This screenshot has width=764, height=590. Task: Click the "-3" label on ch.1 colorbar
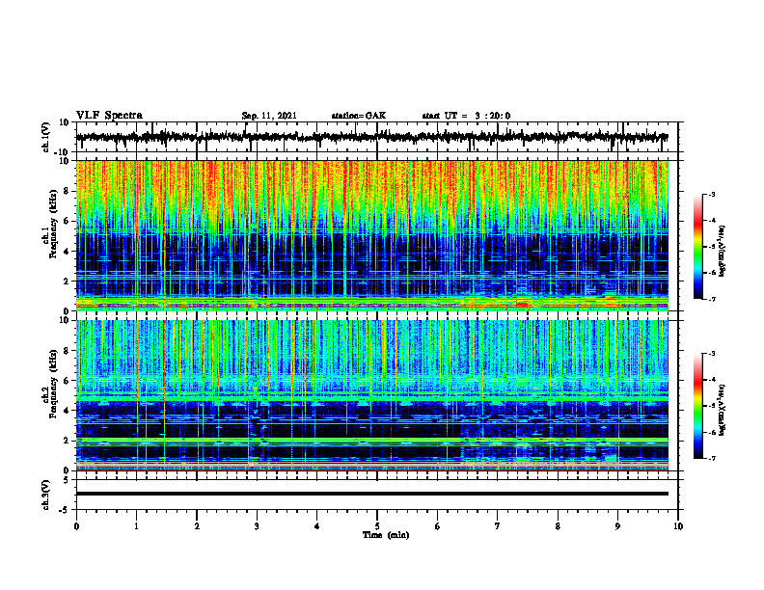pyautogui.click(x=712, y=194)
